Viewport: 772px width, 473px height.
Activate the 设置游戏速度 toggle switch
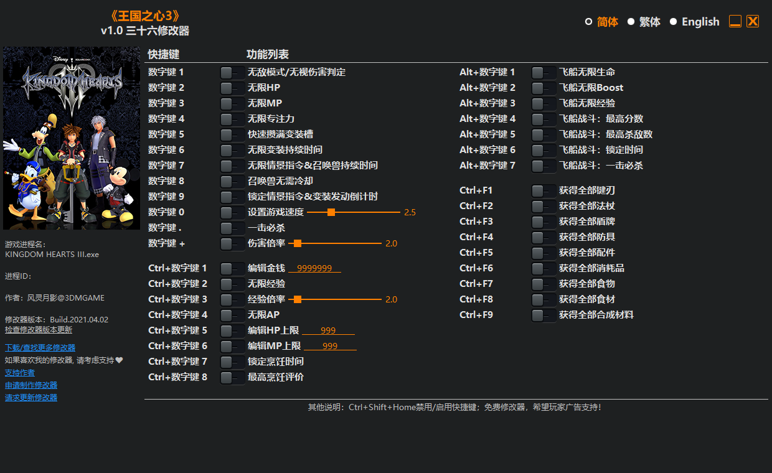pos(232,212)
